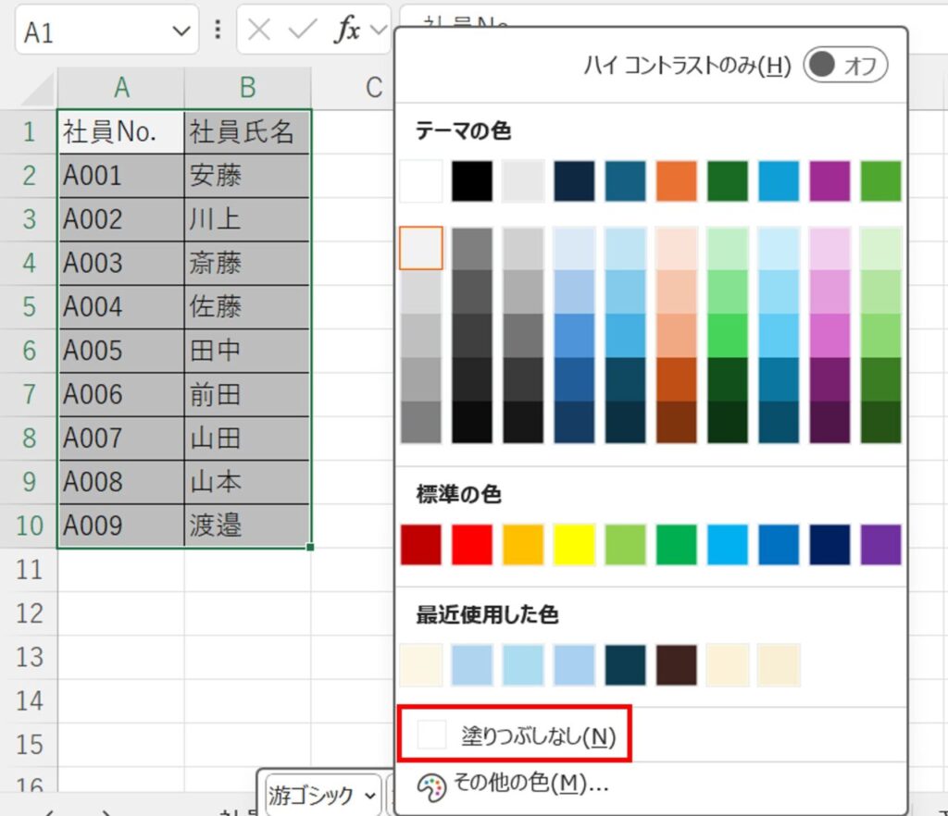Click cell containing 前田

(247, 394)
